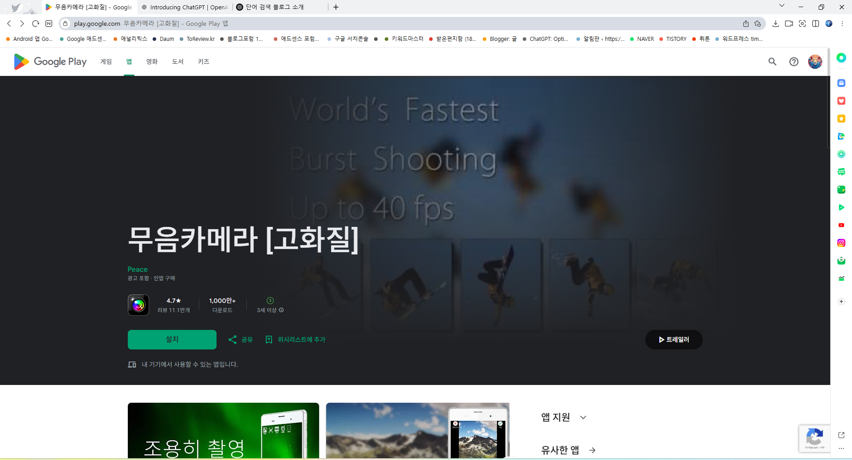Click the screen capture icon in the toolbar
The width and height of the screenshot is (852, 460).
click(803, 24)
